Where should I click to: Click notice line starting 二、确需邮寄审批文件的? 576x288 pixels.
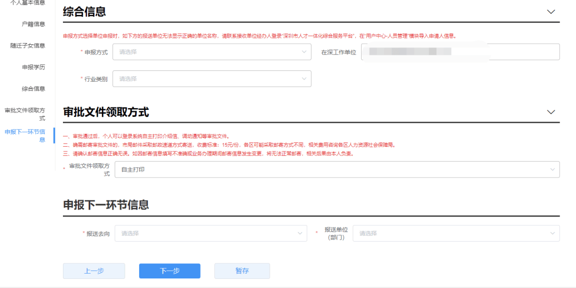[x=229, y=145]
